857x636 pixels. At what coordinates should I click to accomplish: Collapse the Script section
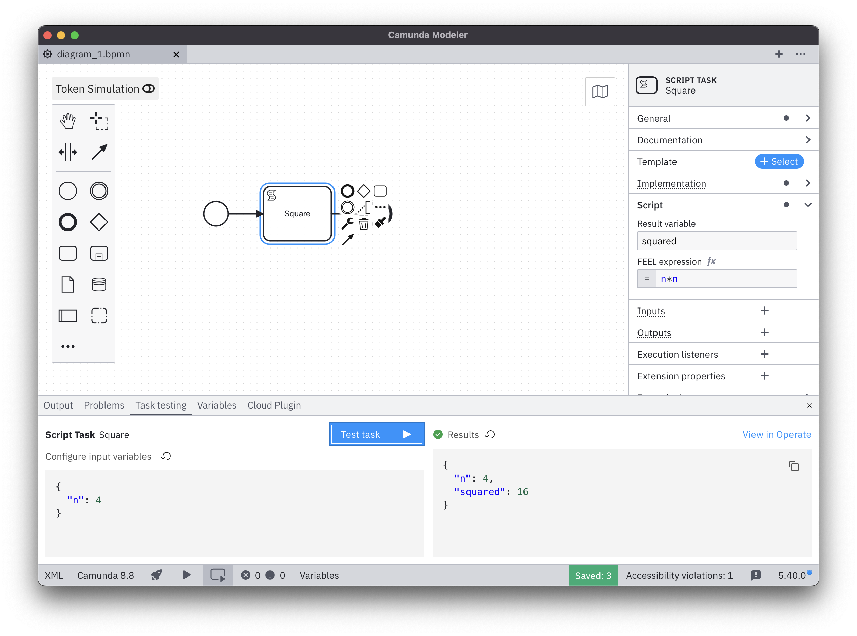tap(808, 205)
